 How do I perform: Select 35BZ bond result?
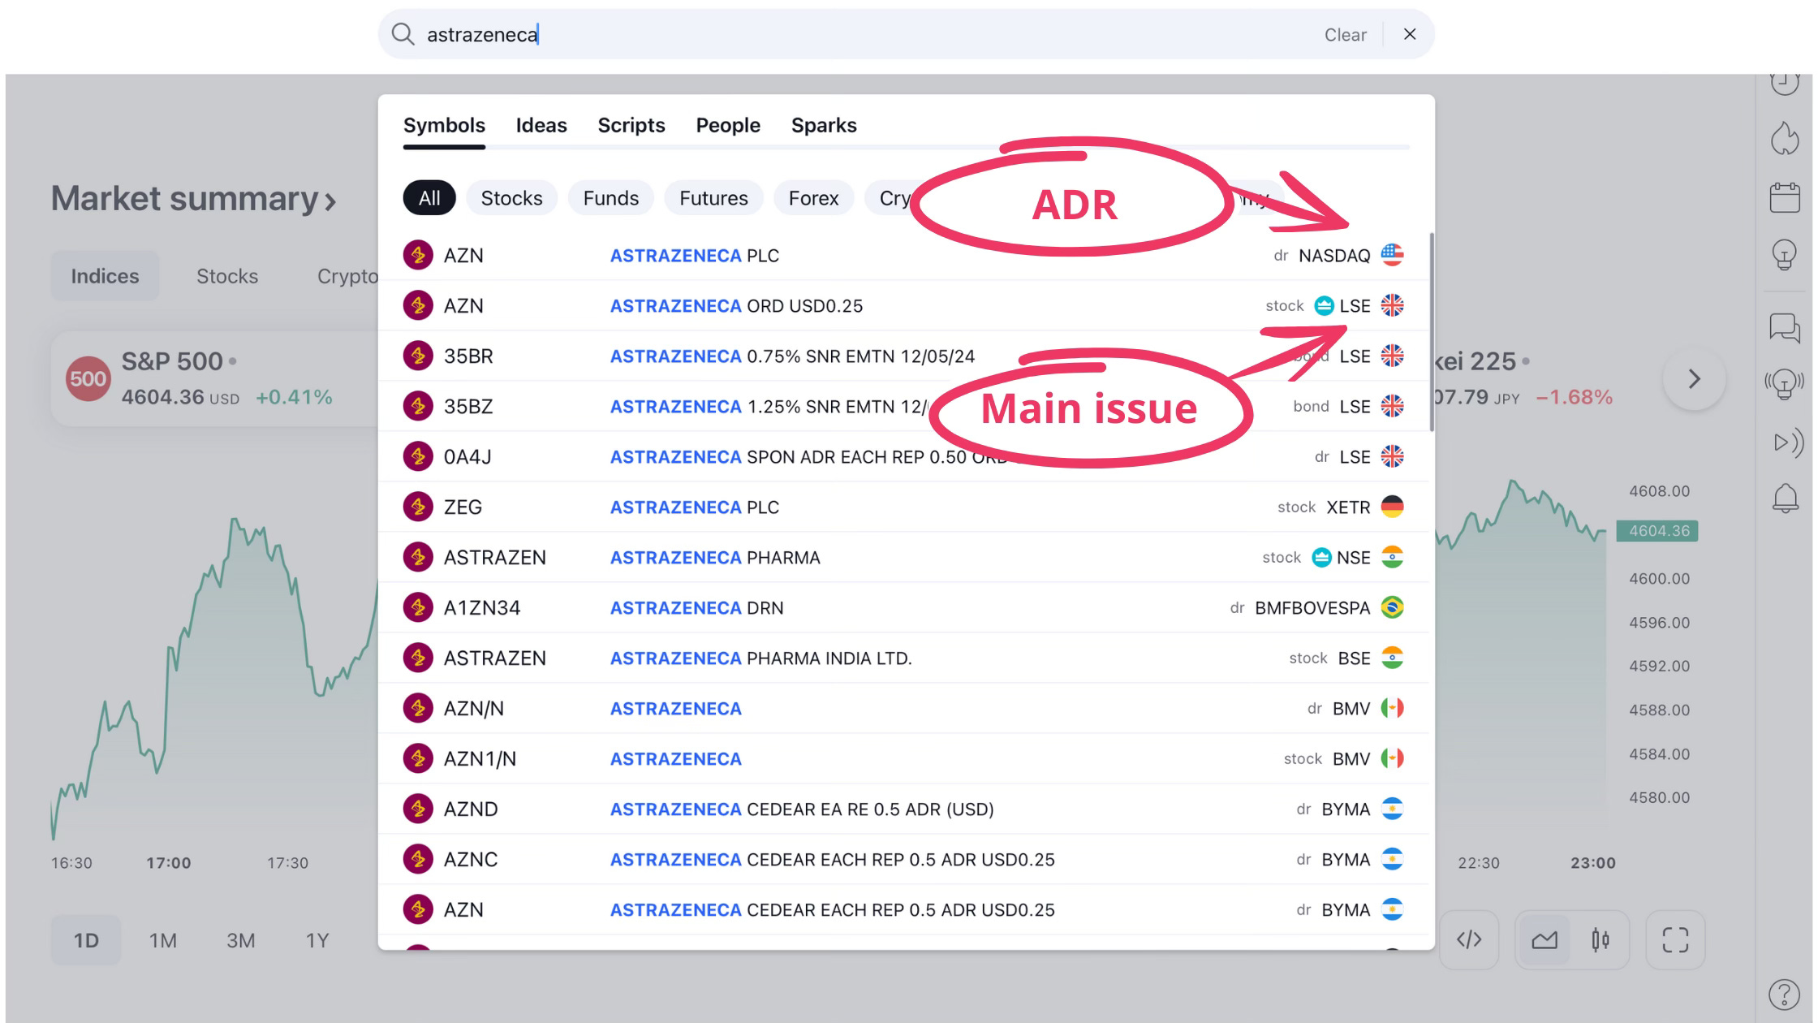[x=903, y=406]
